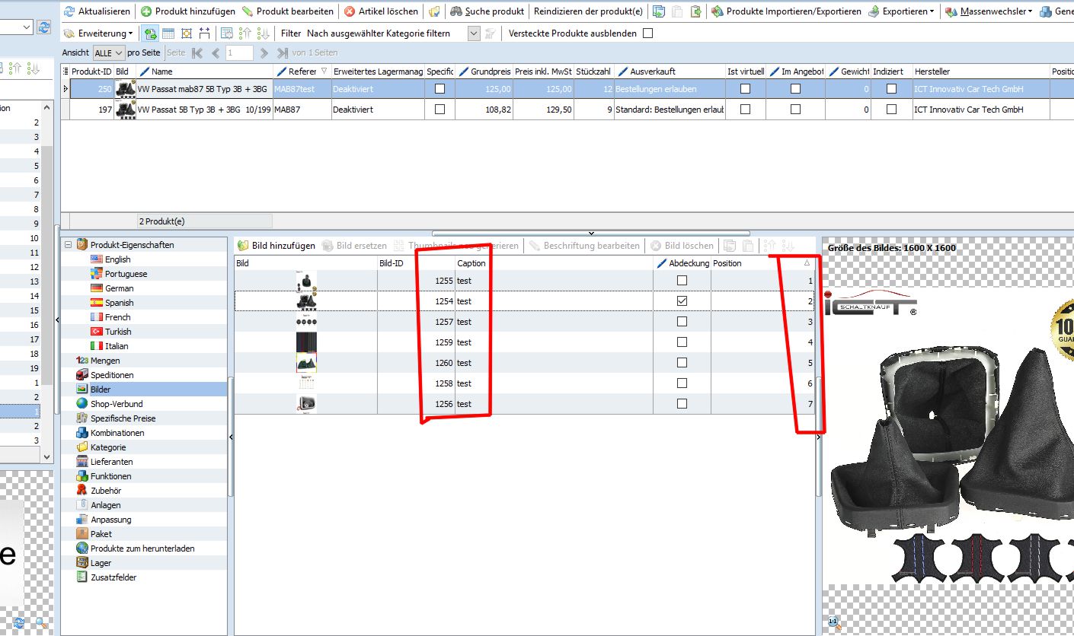1074x636 pixels.
Task: Click Artikel löschen to delete the product
Action: 381,11
